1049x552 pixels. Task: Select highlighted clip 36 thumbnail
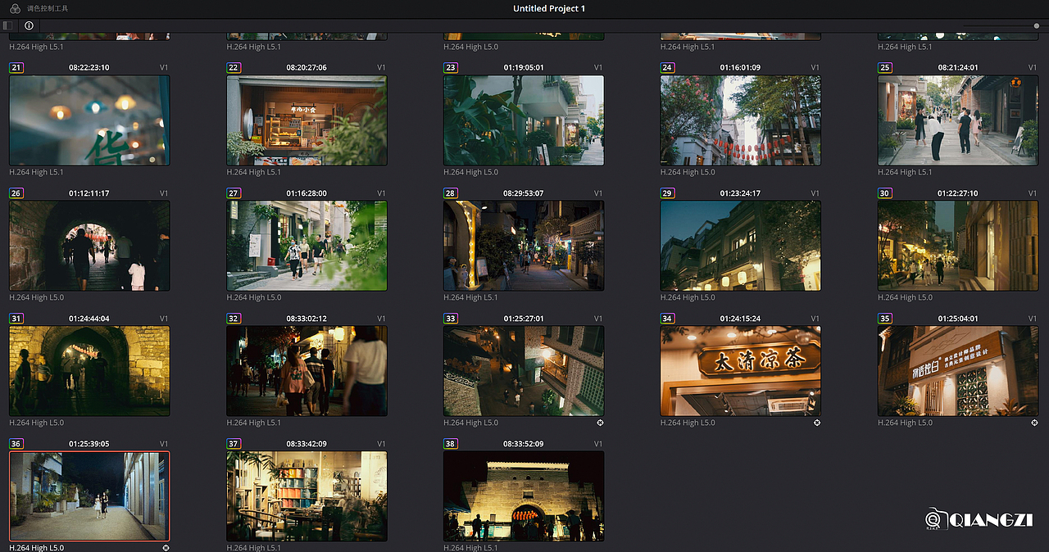coord(89,496)
